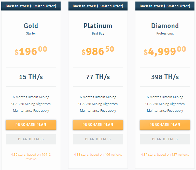
Task: Open Plan Details for Gold plan
Action: (x=31, y=139)
